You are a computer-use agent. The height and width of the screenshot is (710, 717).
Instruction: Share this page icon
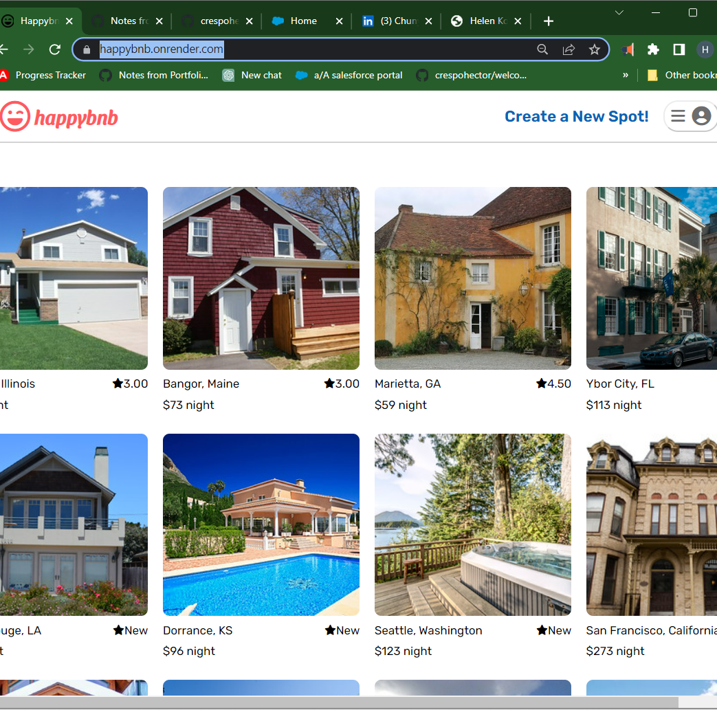[x=569, y=49]
